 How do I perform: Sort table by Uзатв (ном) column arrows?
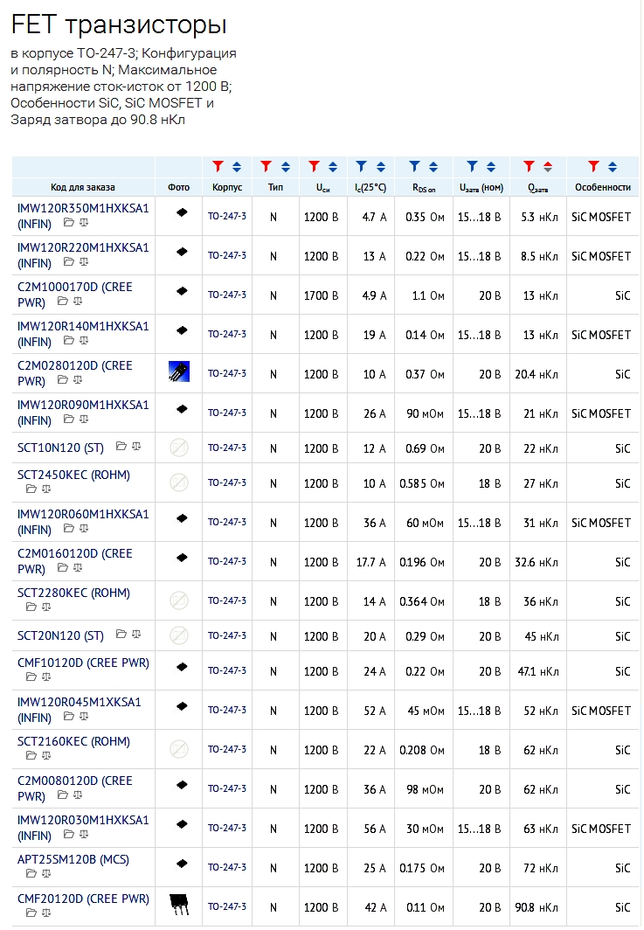[x=491, y=167]
